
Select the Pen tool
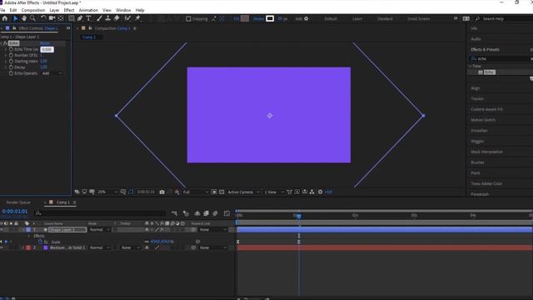80,18
